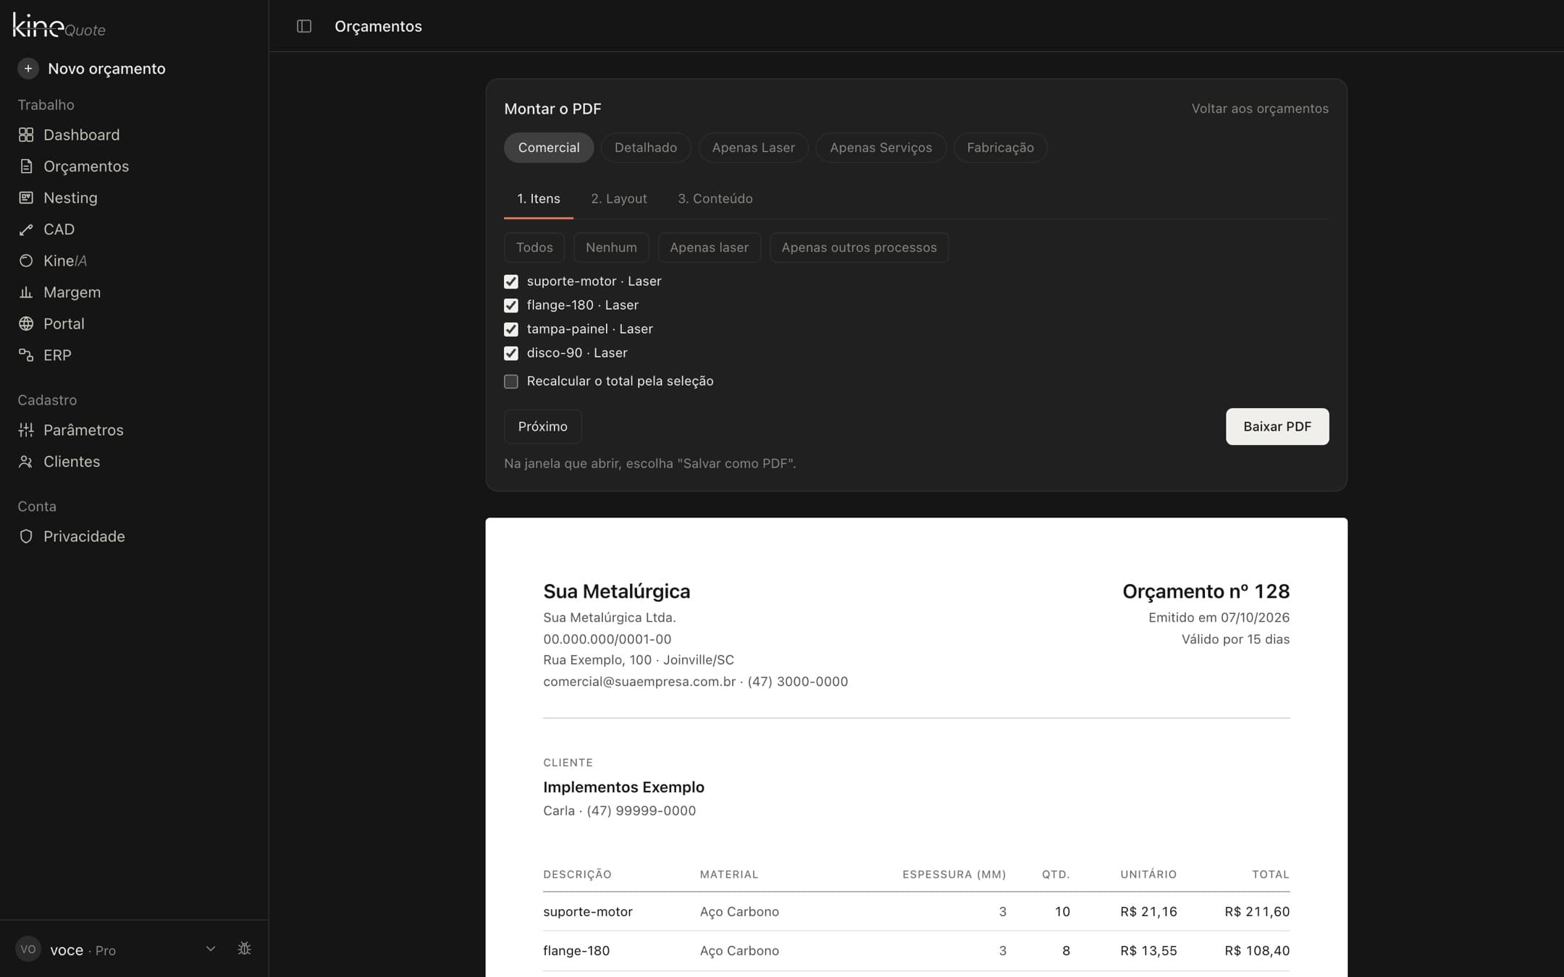Click the Todos selection button

534,248
